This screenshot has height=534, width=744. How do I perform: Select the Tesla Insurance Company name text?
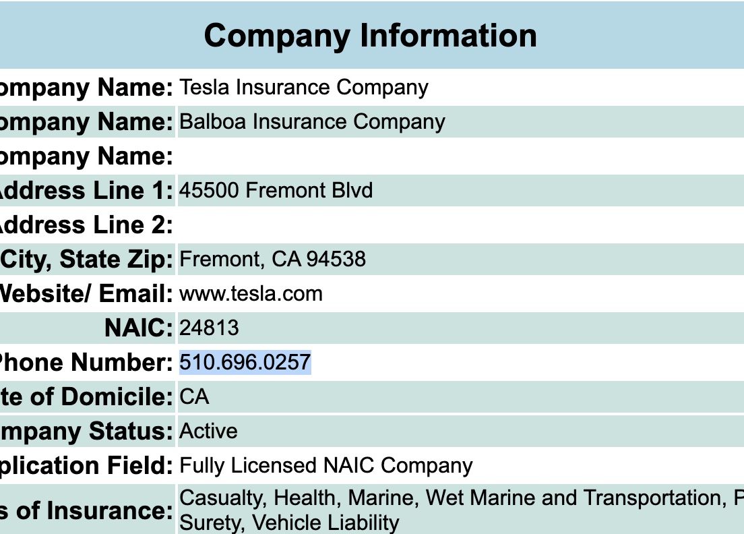(x=304, y=88)
